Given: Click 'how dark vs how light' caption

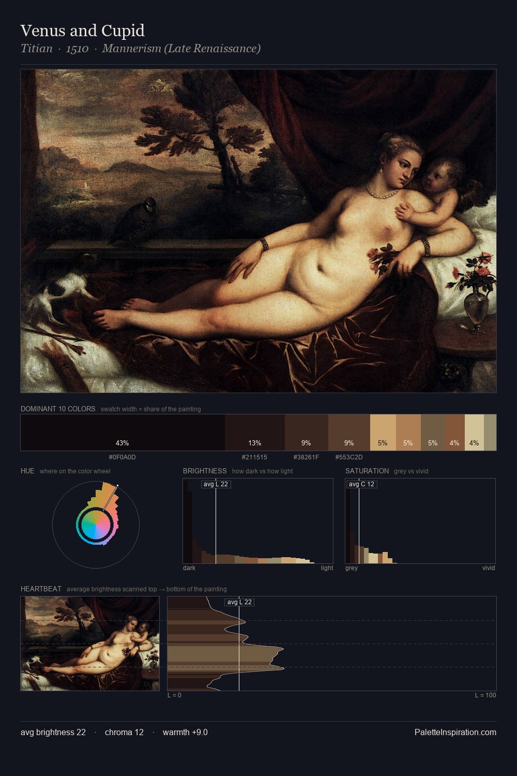Looking at the screenshot, I should tap(262, 471).
